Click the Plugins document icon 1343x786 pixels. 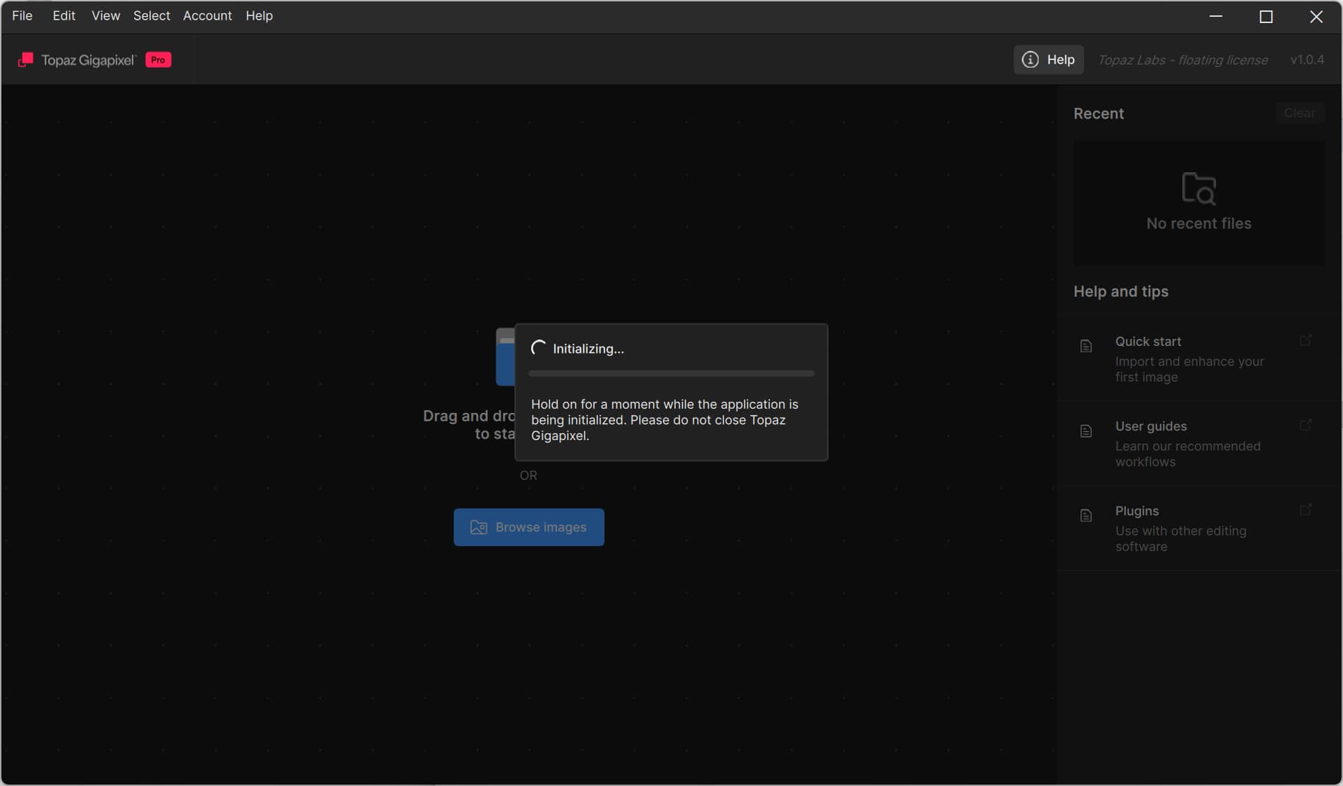[x=1085, y=515]
